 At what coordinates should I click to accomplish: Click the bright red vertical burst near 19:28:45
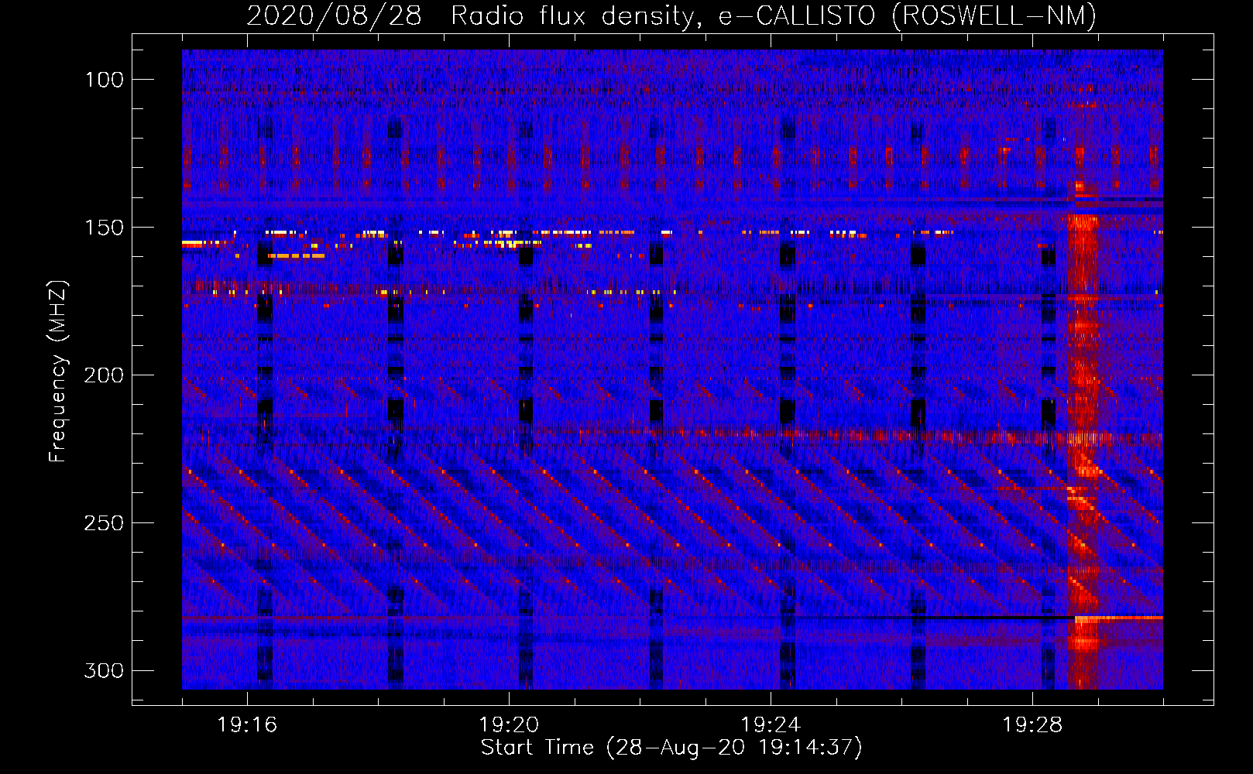click(x=1083, y=433)
